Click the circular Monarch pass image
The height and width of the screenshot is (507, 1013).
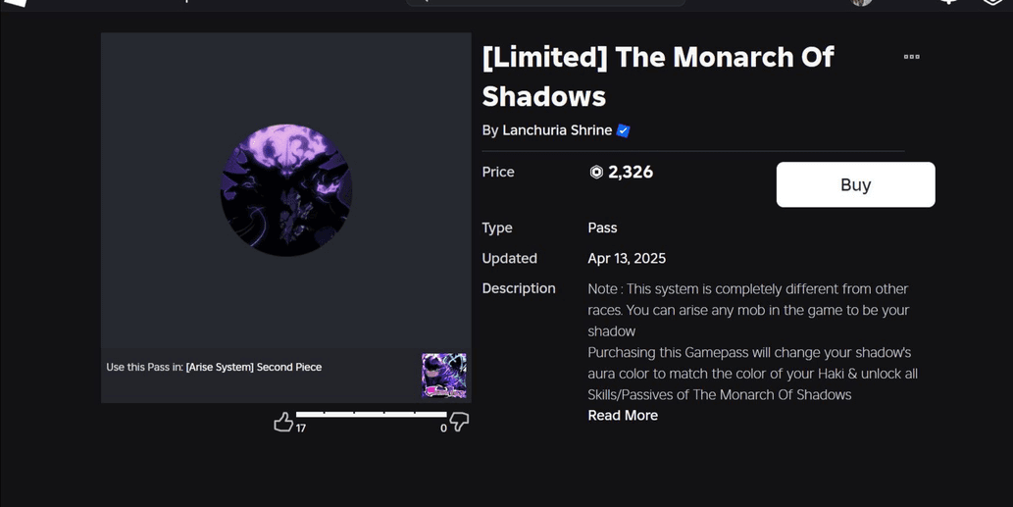coord(286,190)
